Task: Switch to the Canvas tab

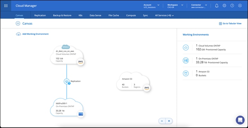Action: tap(19, 16)
